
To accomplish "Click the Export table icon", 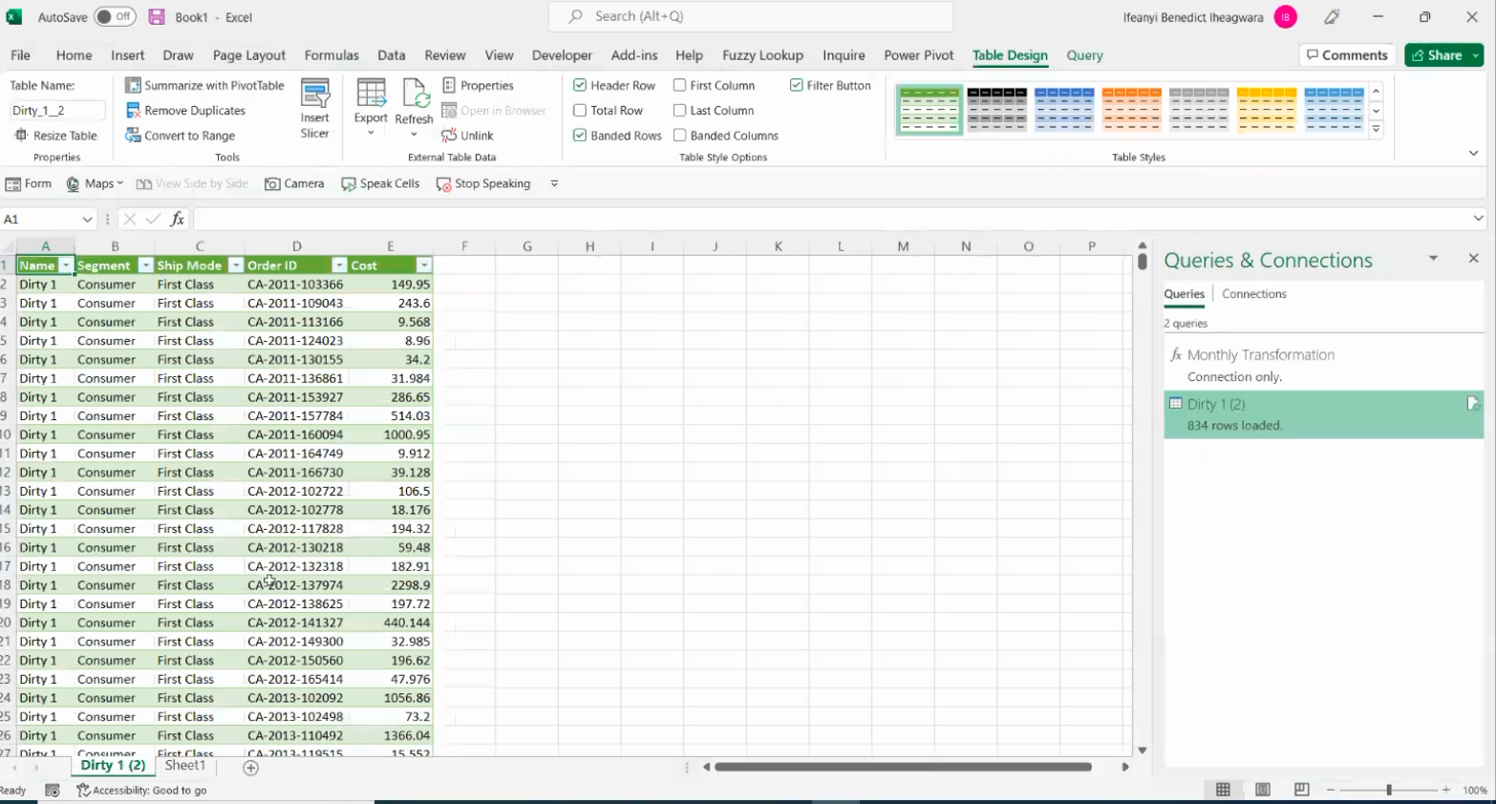I will (x=372, y=94).
